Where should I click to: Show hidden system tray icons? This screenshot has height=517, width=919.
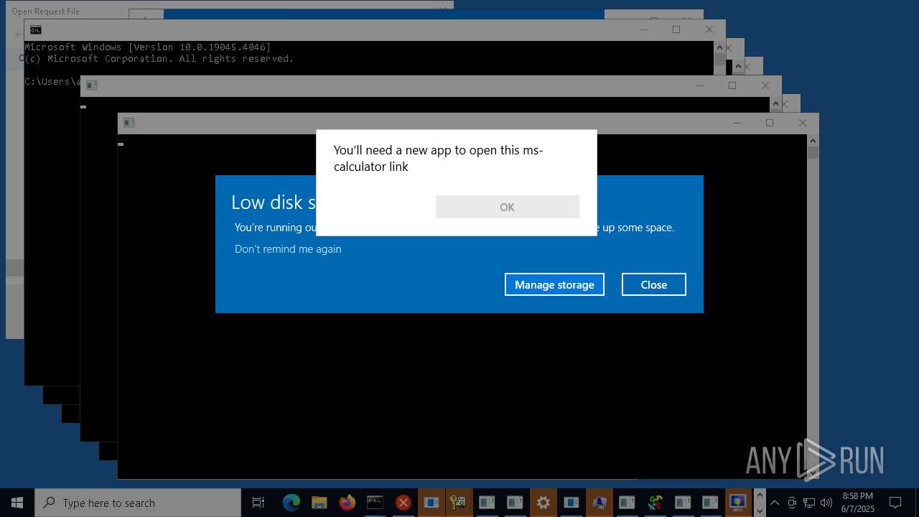[775, 503]
